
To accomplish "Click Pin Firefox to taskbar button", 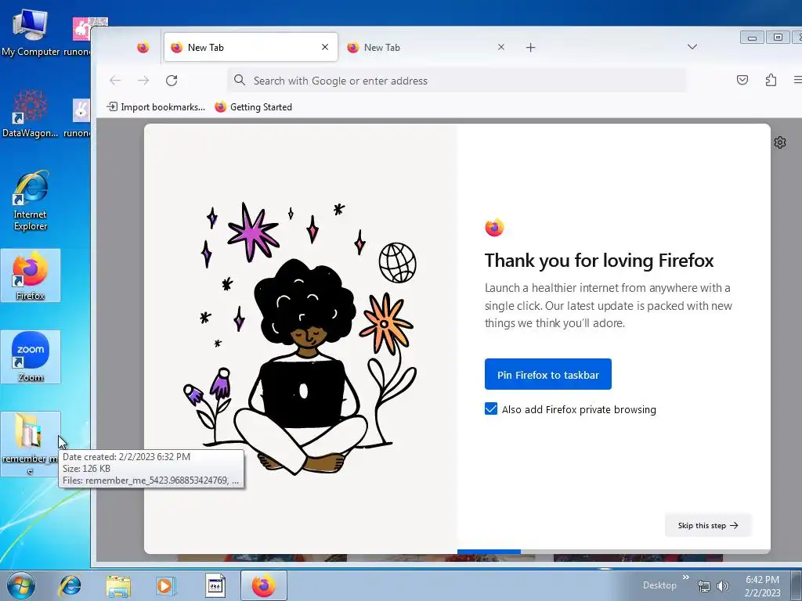I will click(x=547, y=375).
